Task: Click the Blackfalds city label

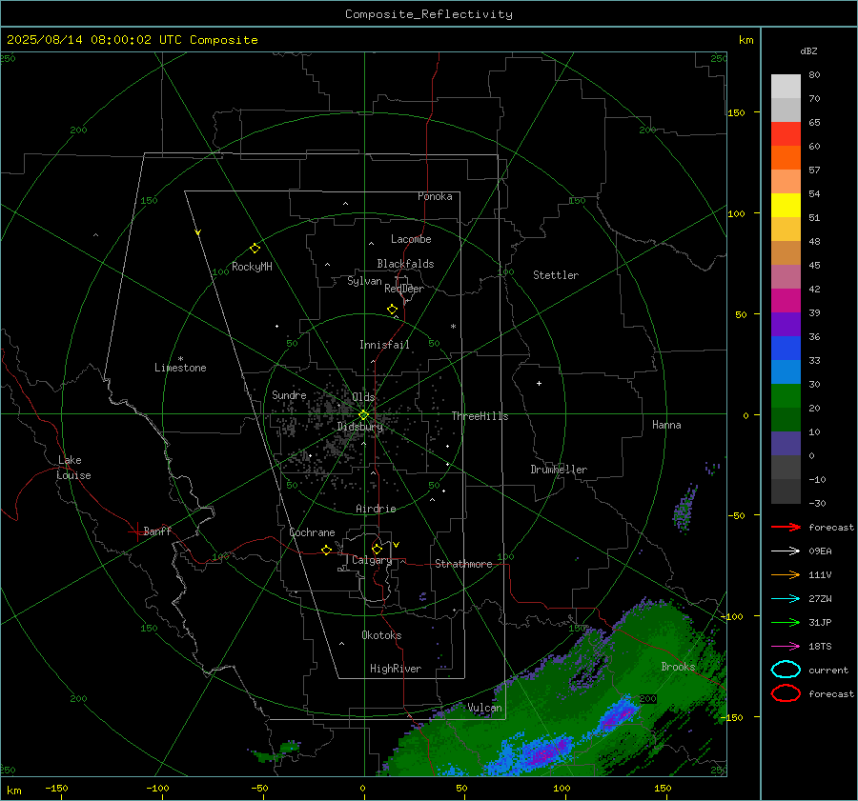Action: click(x=405, y=264)
